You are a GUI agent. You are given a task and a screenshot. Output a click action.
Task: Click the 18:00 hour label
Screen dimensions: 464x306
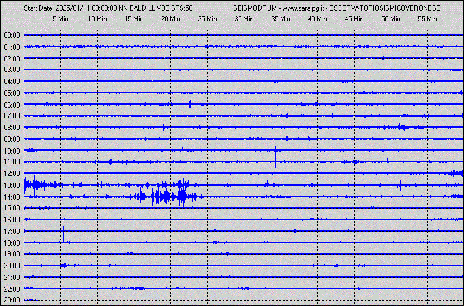point(12,243)
